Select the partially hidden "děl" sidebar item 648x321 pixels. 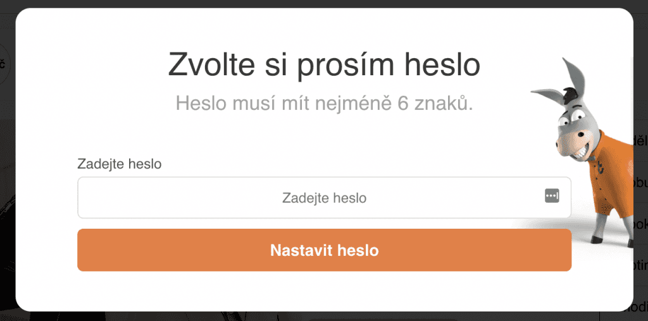pyautogui.click(x=640, y=142)
